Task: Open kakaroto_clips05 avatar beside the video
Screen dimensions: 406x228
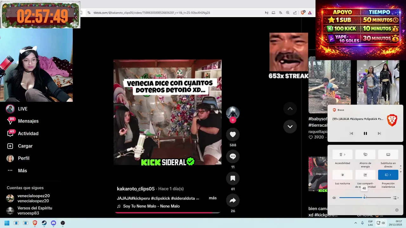Action: [x=232, y=112]
